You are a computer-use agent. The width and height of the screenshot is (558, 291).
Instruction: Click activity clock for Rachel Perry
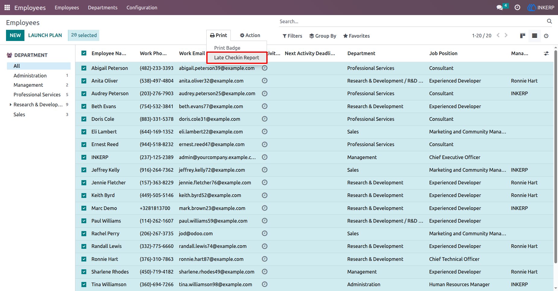coord(265,233)
